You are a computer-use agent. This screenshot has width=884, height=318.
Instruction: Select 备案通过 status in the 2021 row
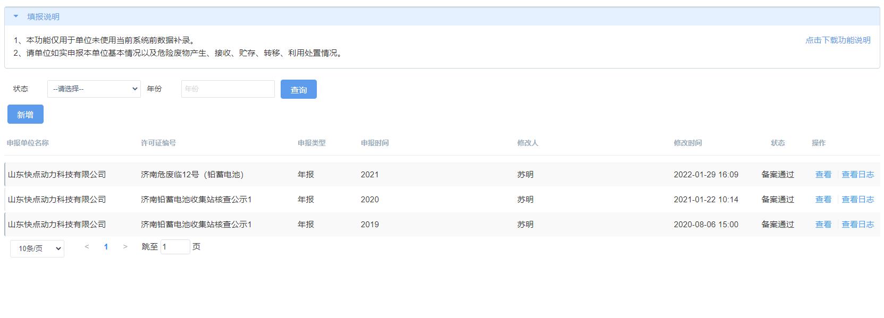778,175
